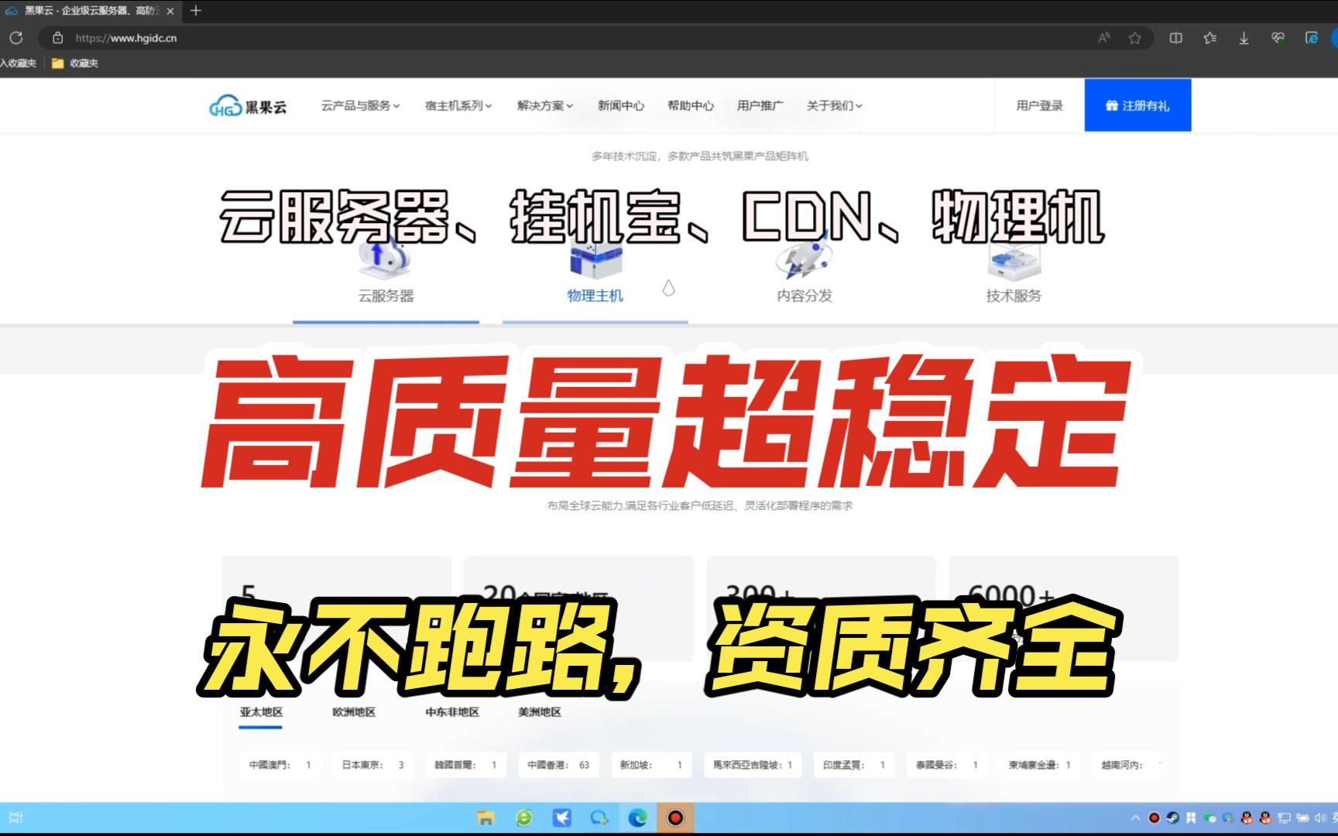Reload the page with the refresh icon
This screenshot has width=1338, height=836.
(16, 37)
